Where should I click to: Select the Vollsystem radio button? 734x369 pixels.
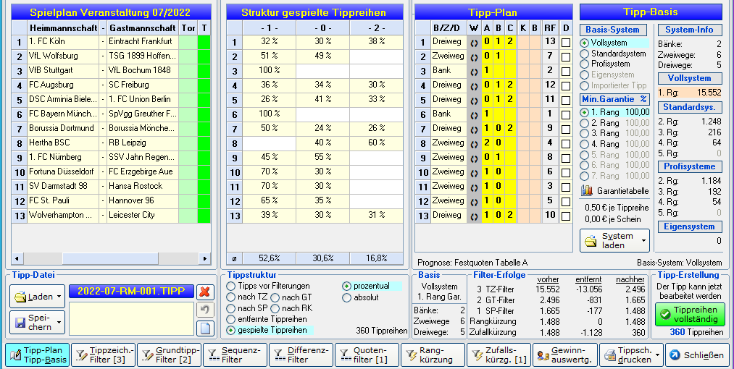tap(585, 43)
